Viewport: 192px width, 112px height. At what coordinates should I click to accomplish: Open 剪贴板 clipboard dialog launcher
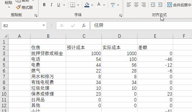pos(36,16)
